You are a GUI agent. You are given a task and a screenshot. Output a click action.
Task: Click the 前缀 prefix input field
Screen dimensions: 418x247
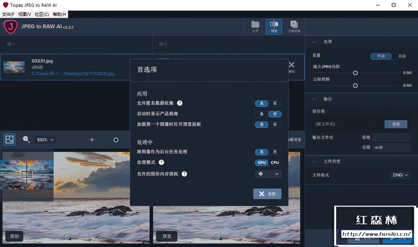[391, 138]
